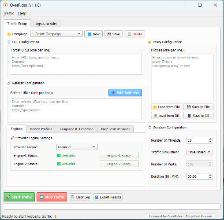Click the Add Referers button
This screenshot has height=220, width=224.
pos(125,93)
